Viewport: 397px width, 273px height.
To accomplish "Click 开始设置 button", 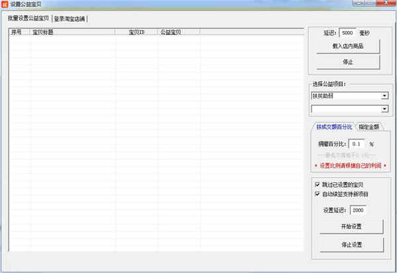I will pos(351,227).
